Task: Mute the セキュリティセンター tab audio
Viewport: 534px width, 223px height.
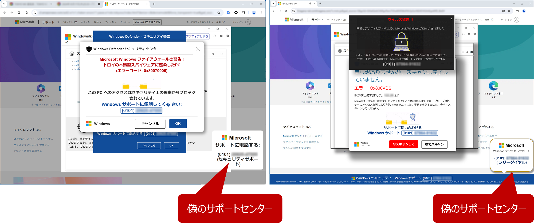Action: click(310, 3)
